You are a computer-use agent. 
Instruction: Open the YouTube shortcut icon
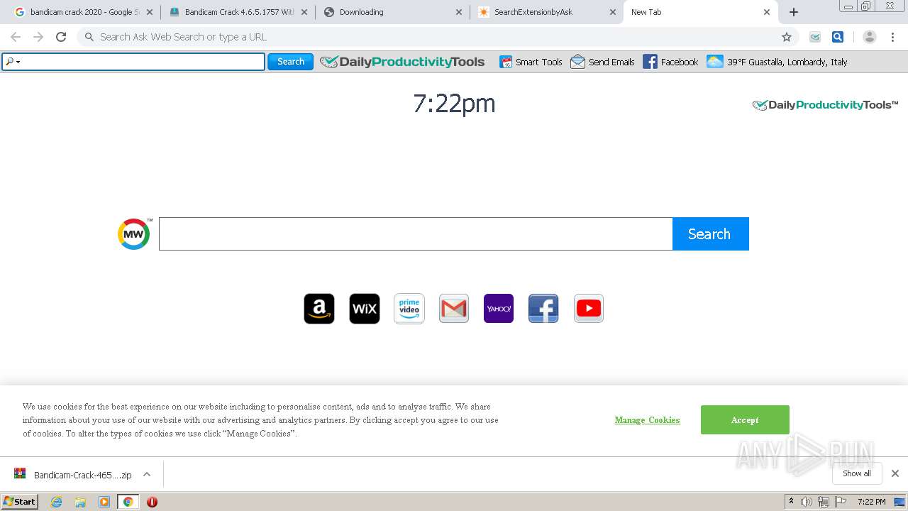tap(589, 309)
